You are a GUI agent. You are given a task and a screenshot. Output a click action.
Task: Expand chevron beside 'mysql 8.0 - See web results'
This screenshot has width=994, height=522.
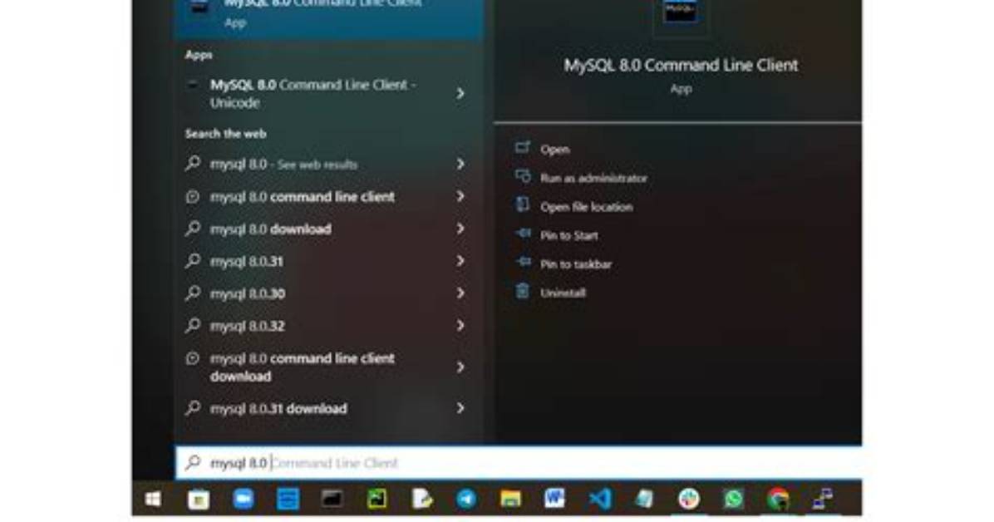(x=461, y=165)
